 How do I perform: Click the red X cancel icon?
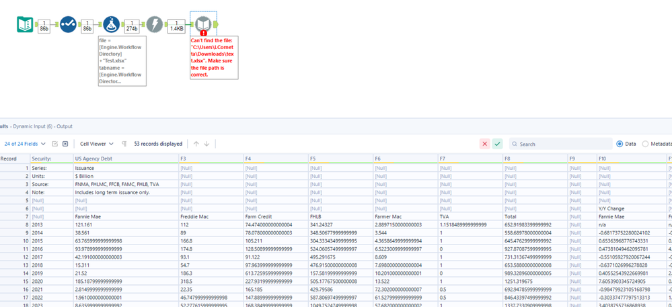(485, 144)
